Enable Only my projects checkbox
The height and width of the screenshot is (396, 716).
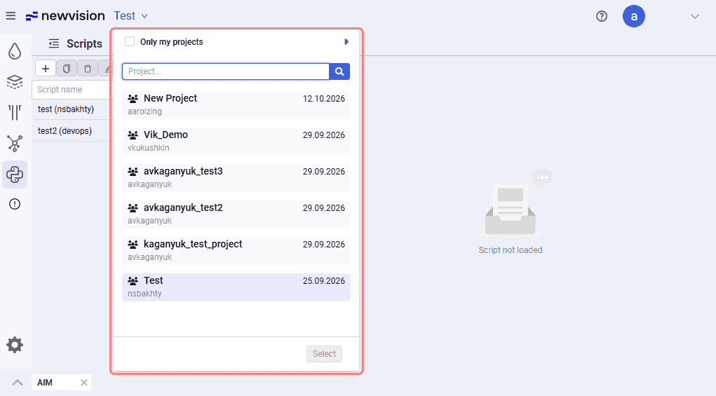[x=130, y=41]
